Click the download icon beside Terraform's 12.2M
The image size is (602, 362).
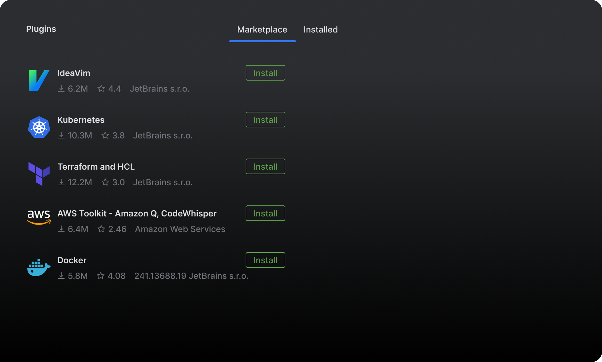(61, 182)
